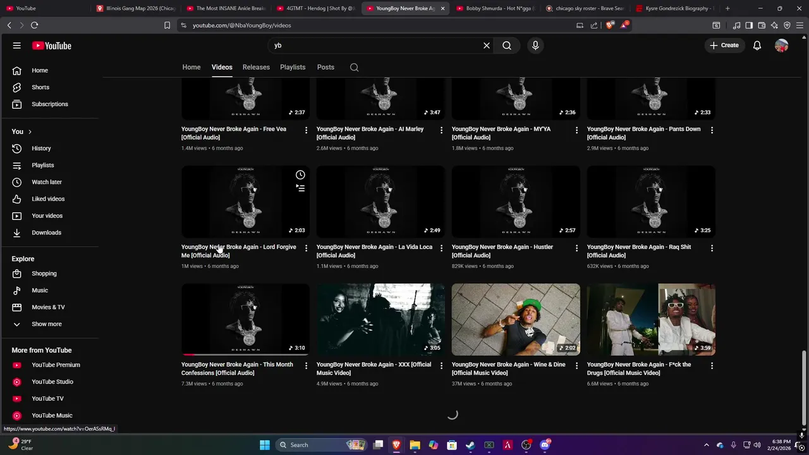Open Discord from the taskbar
Image resolution: width=809 pixels, height=455 pixels.
point(545,445)
